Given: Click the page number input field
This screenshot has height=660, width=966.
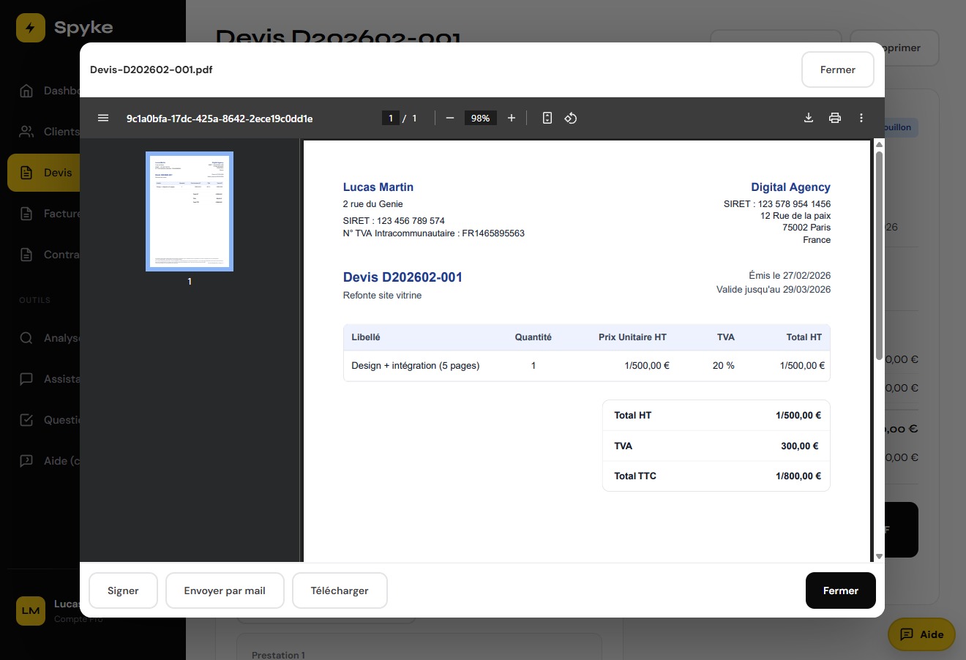Looking at the screenshot, I should tap(391, 118).
